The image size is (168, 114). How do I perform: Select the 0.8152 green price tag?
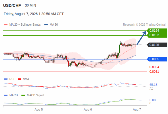point(157,35)
